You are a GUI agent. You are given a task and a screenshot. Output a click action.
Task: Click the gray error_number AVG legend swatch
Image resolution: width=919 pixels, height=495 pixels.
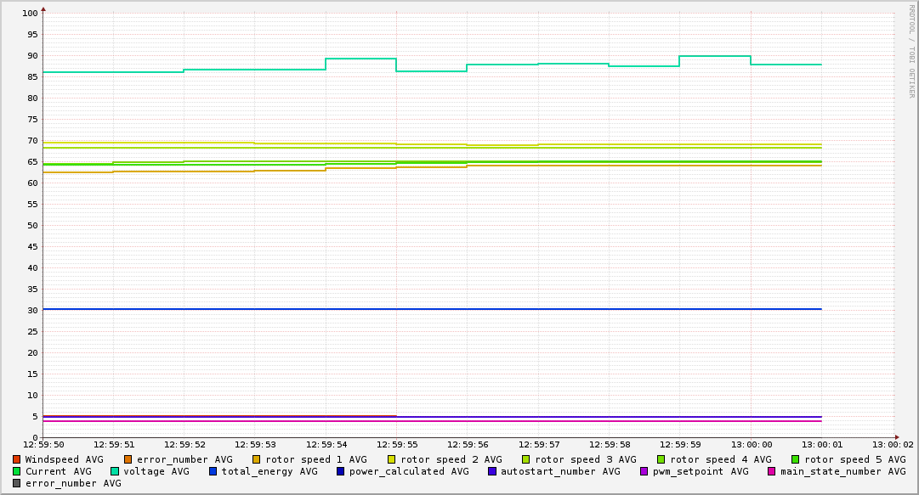(x=17, y=483)
